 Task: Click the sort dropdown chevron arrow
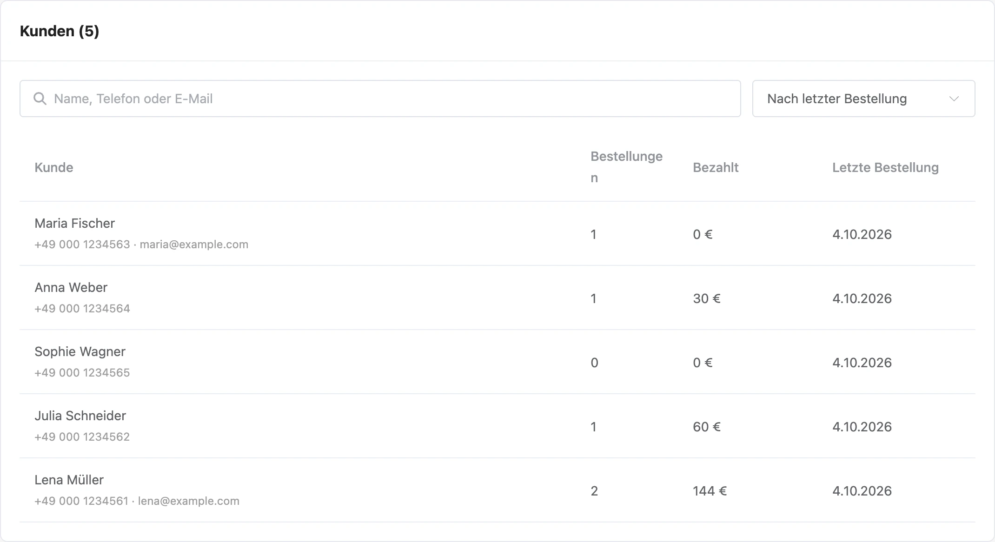[x=954, y=99]
